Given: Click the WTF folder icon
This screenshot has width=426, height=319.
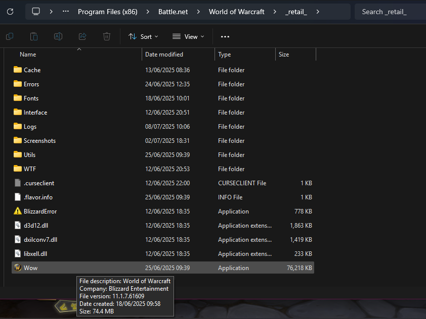Looking at the screenshot, I should [x=18, y=169].
